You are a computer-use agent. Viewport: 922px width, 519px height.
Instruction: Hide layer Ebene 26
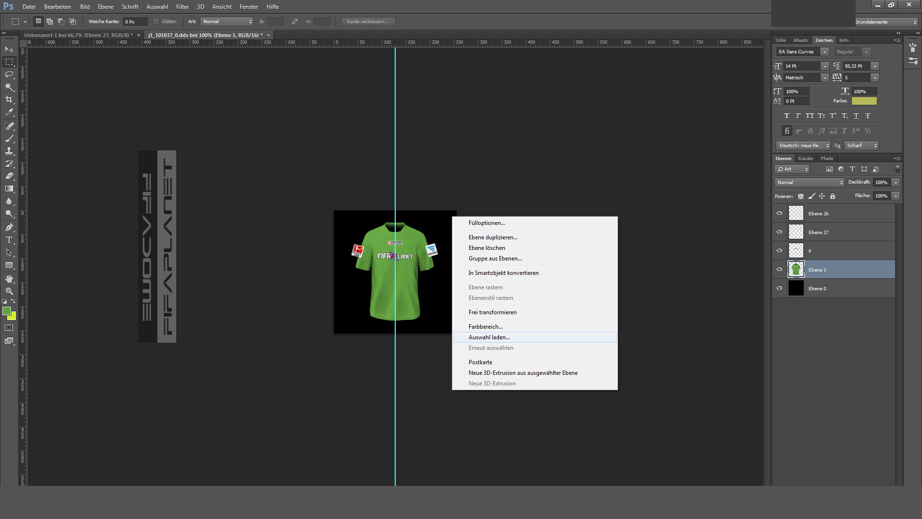[779, 213]
